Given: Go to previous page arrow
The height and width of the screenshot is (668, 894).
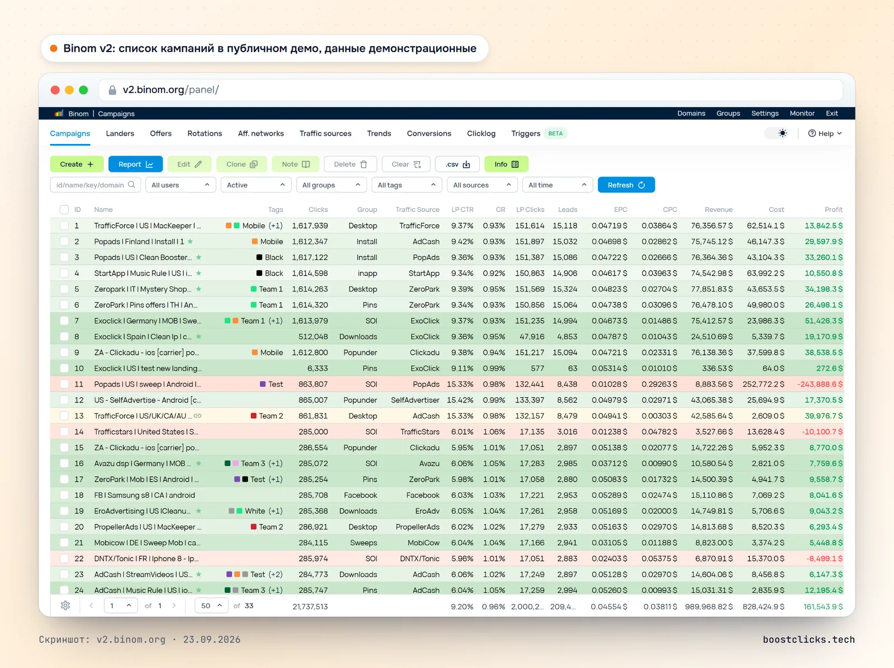Looking at the screenshot, I should point(91,605).
